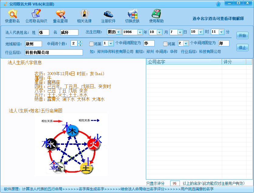Open the birth year 1986 dropdown
254x193 pixels.
[140, 32]
